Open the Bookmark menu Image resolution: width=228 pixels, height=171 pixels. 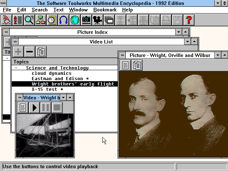pyautogui.click(x=105, y=10)
